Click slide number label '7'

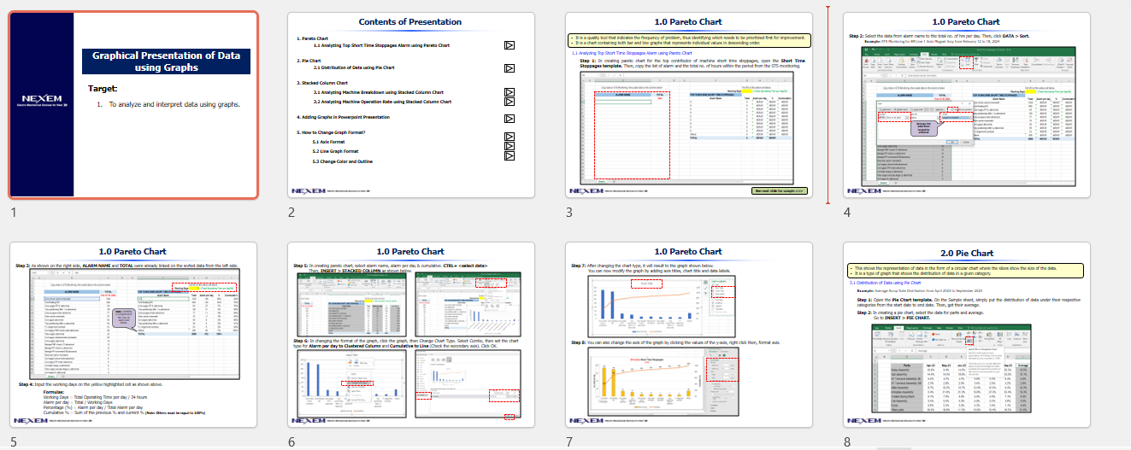point(569,441)
